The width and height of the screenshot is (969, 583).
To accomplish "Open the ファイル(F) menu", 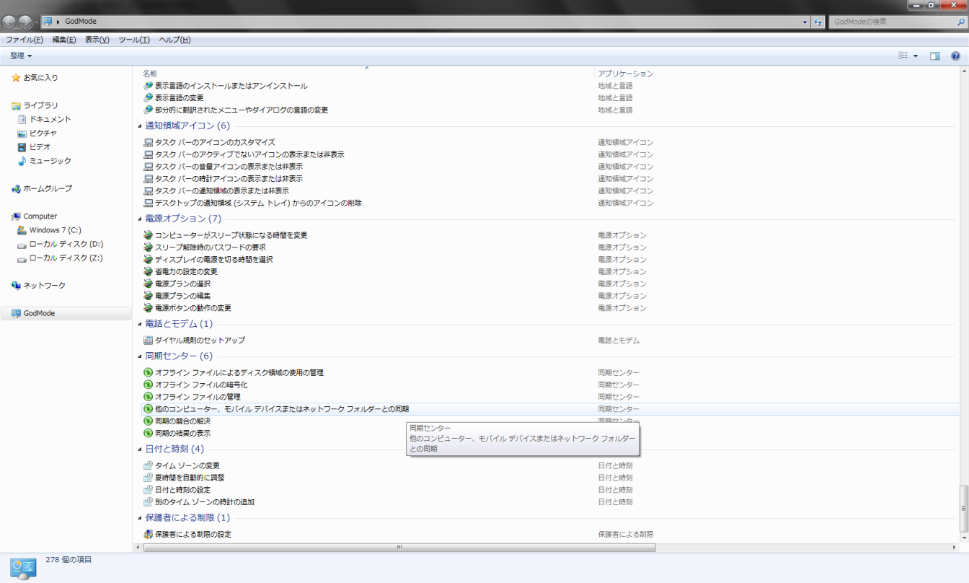I will (25, 40).
